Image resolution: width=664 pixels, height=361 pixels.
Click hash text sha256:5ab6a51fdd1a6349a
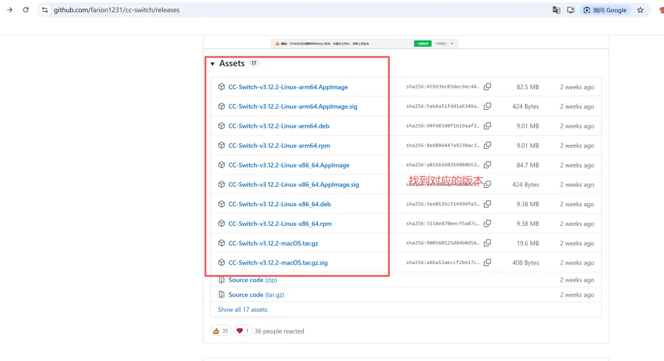pyautogui.click(x=443, y=106)
